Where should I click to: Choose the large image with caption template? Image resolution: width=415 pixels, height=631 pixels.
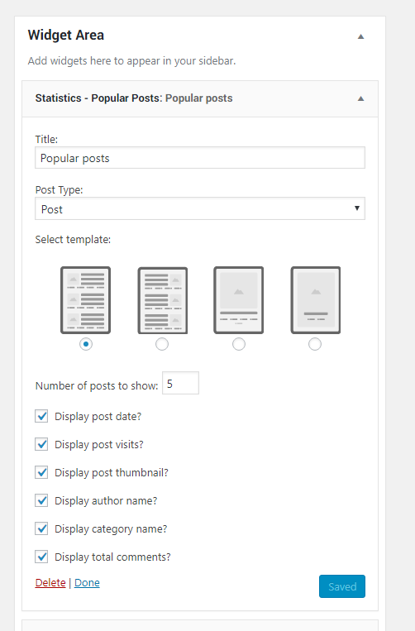pyautogui.click(x=238, y=300)
